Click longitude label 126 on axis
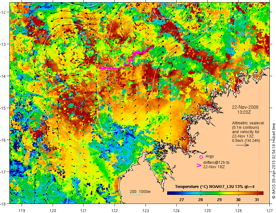The width and height of the screenshot is (276, 213). pyautogui.click(x=238, y=210)
